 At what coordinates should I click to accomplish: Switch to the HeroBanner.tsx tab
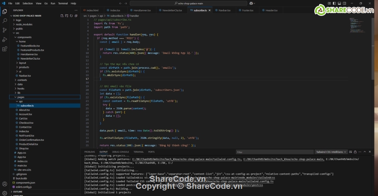click(x=142, y=10)
